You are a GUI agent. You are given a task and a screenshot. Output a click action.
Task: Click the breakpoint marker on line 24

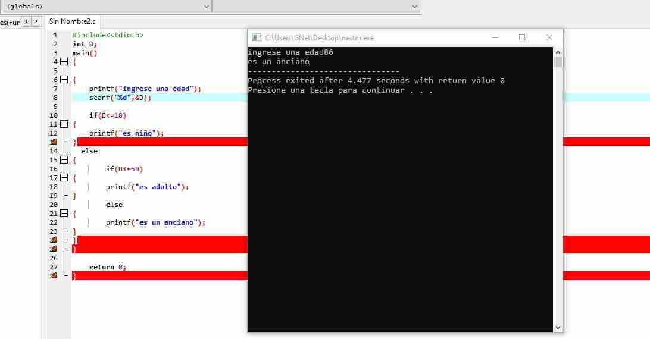click(x=54, y=240)
